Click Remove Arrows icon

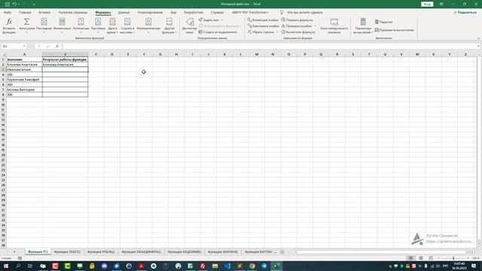(x=249, y=32)
